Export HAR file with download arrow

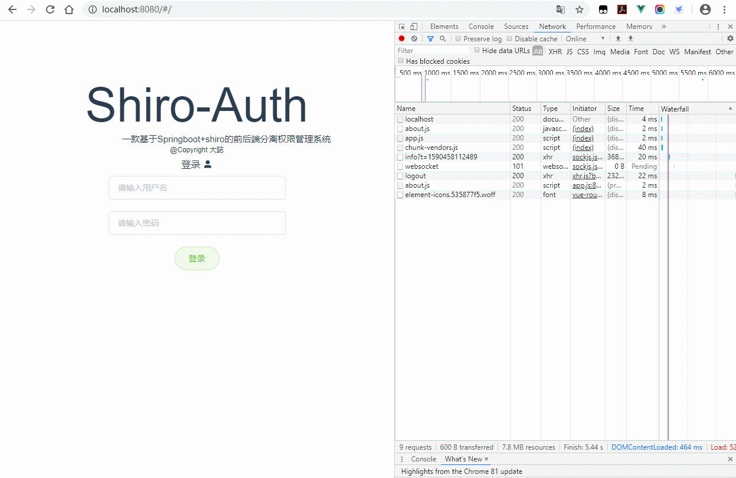[630, 38]
